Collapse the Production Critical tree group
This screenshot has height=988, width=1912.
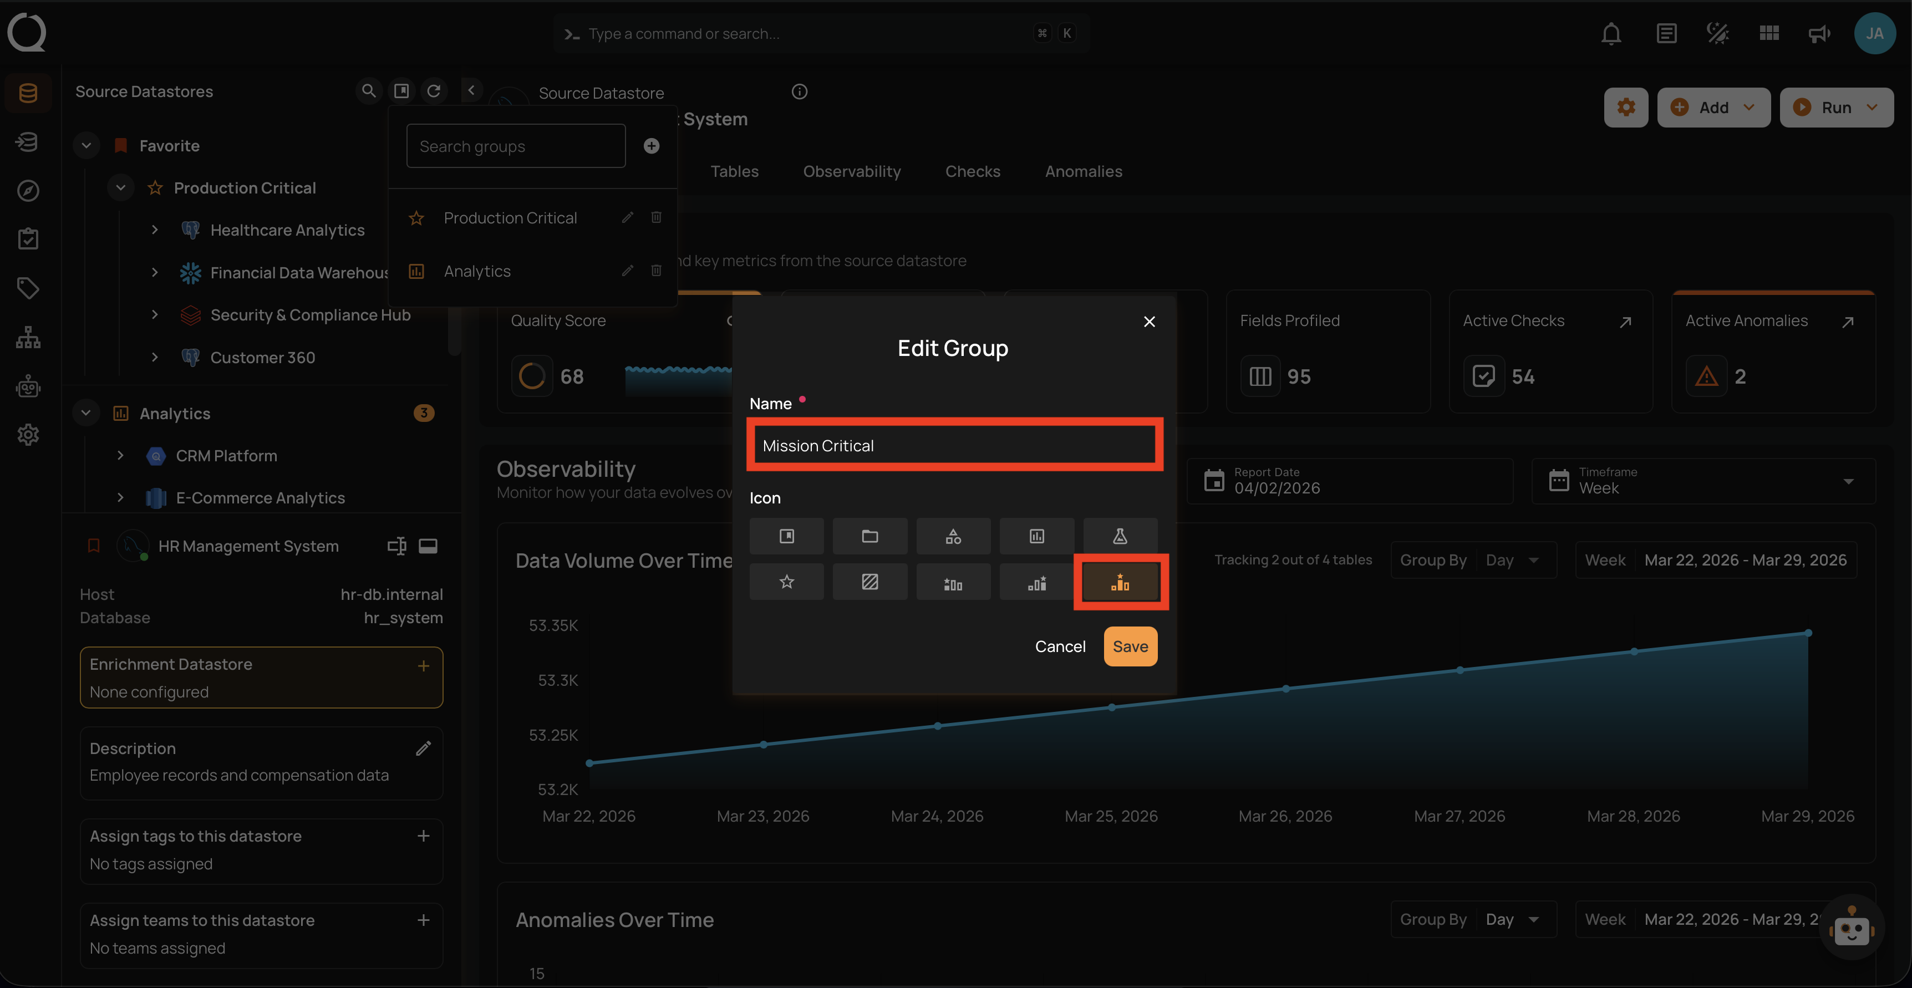(x=120, y=188)
